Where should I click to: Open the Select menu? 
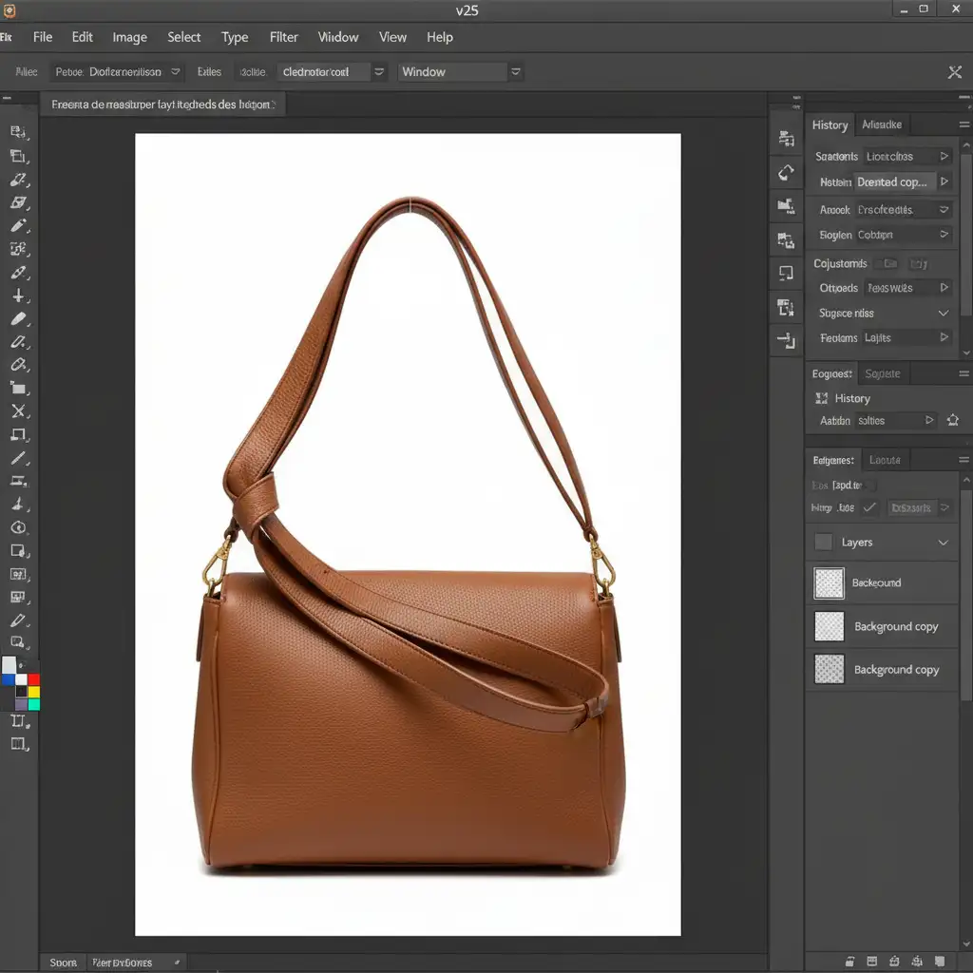[183, 37]
